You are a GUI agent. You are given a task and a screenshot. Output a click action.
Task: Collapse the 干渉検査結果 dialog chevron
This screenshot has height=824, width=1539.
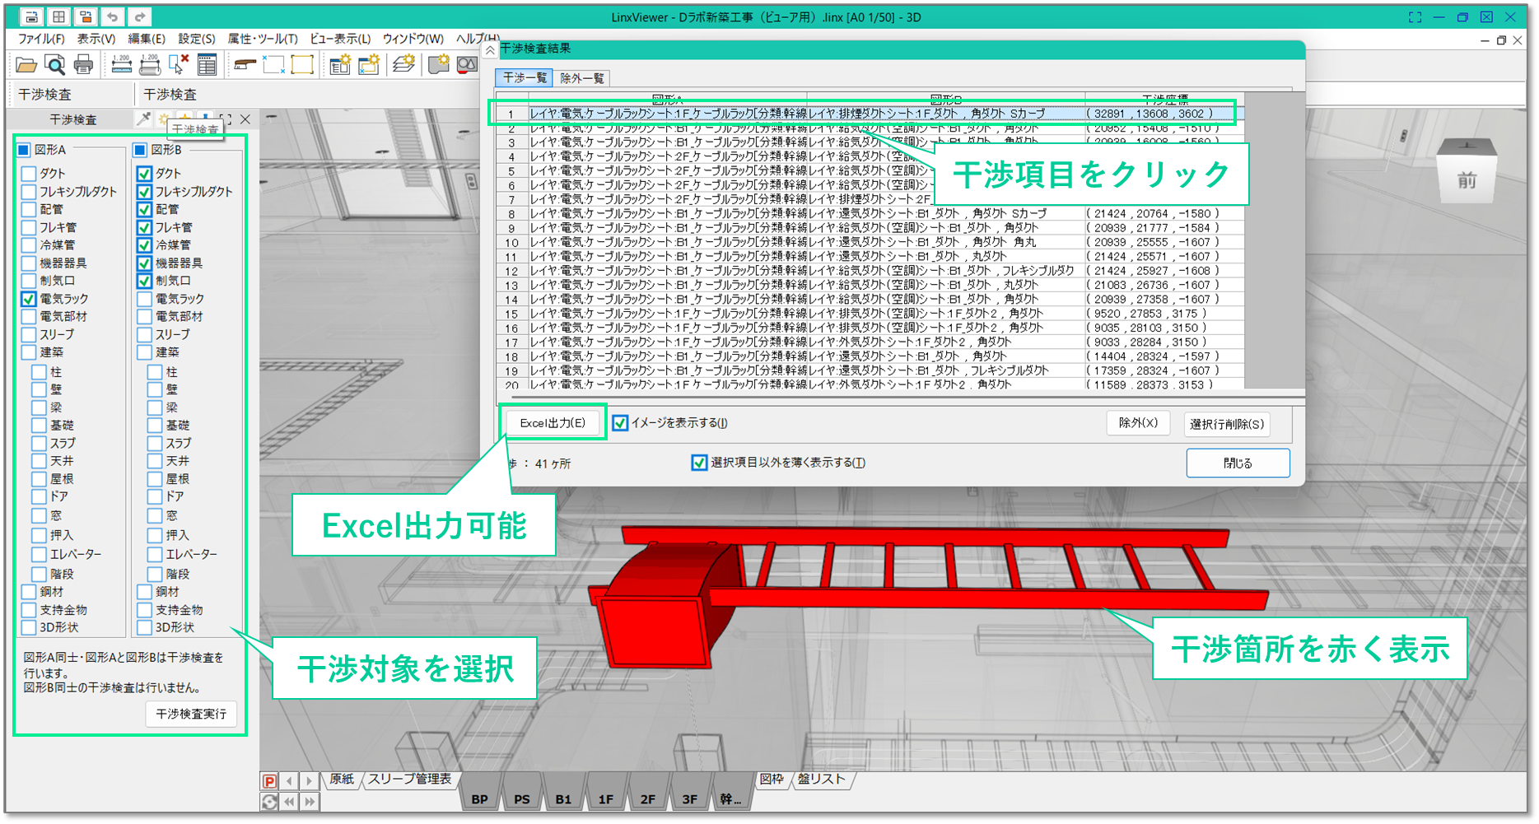[x=490, y=50]
